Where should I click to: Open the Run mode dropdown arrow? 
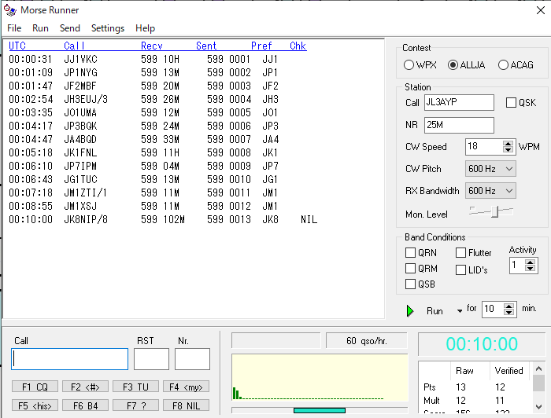point(459,310)
